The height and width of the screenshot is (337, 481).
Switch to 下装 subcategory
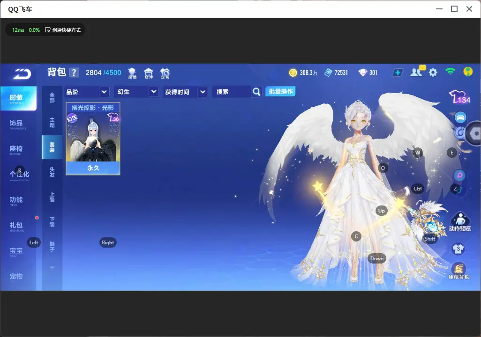(x=52, y=222)
